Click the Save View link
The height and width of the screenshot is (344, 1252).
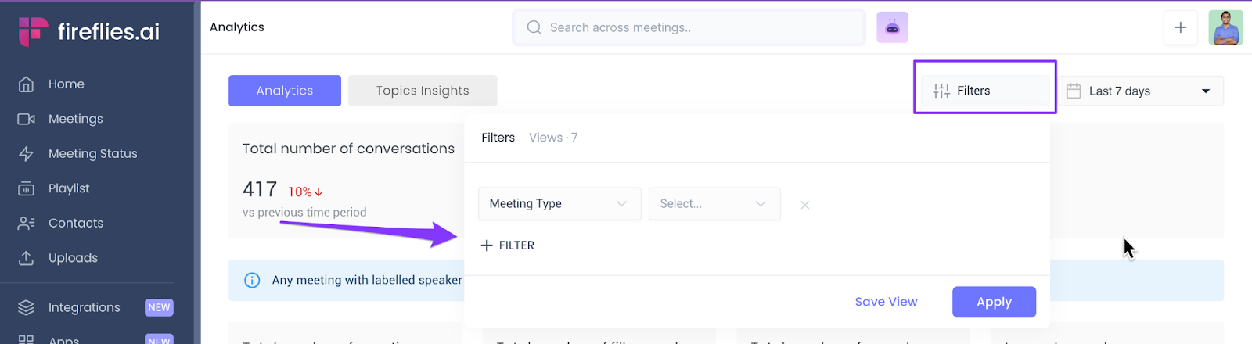tap(886, 302)
